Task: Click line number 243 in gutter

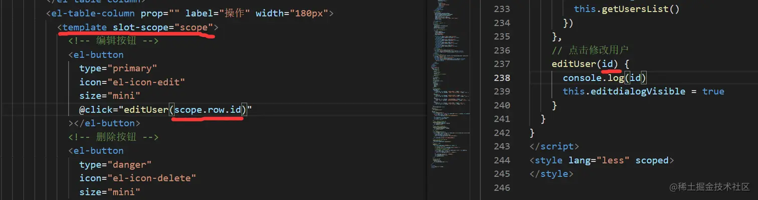Action: 502,146
